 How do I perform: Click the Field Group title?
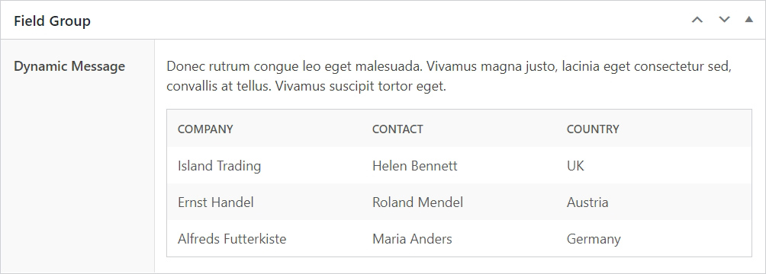tap(53, 21)
